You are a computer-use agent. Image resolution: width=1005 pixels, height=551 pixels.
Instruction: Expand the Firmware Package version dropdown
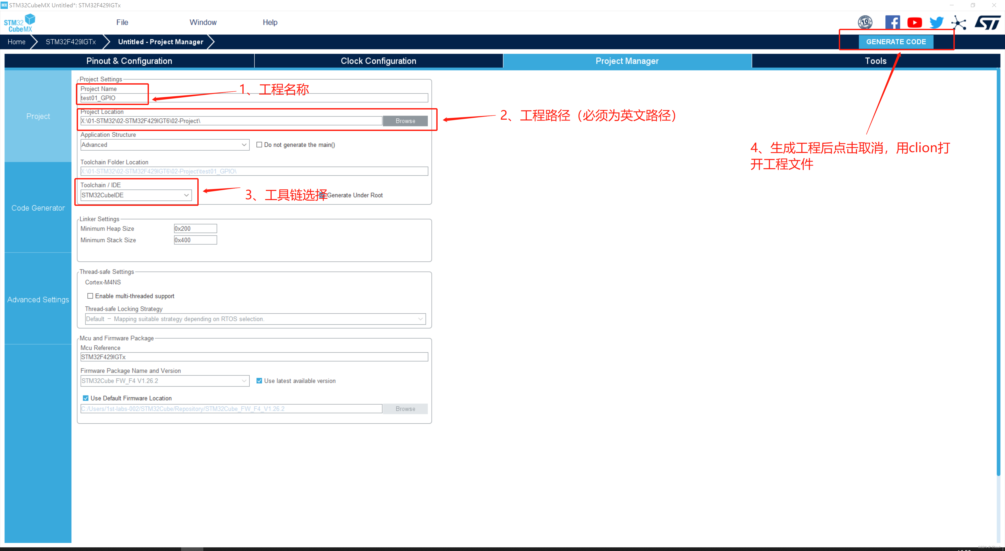click(244, 381)
